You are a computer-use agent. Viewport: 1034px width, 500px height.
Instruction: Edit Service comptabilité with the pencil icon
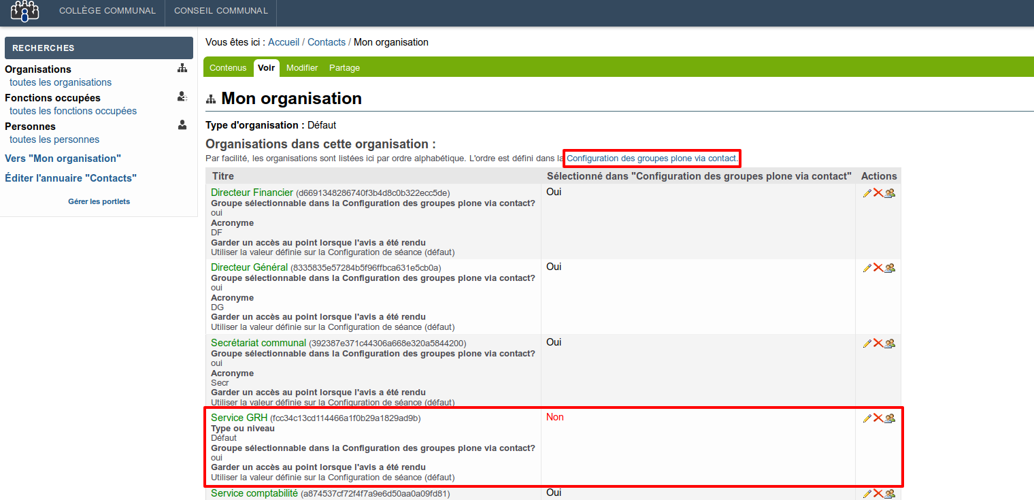click(867, 494)
